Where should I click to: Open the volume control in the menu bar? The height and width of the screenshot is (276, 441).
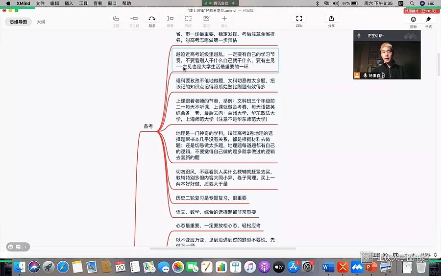336,3
